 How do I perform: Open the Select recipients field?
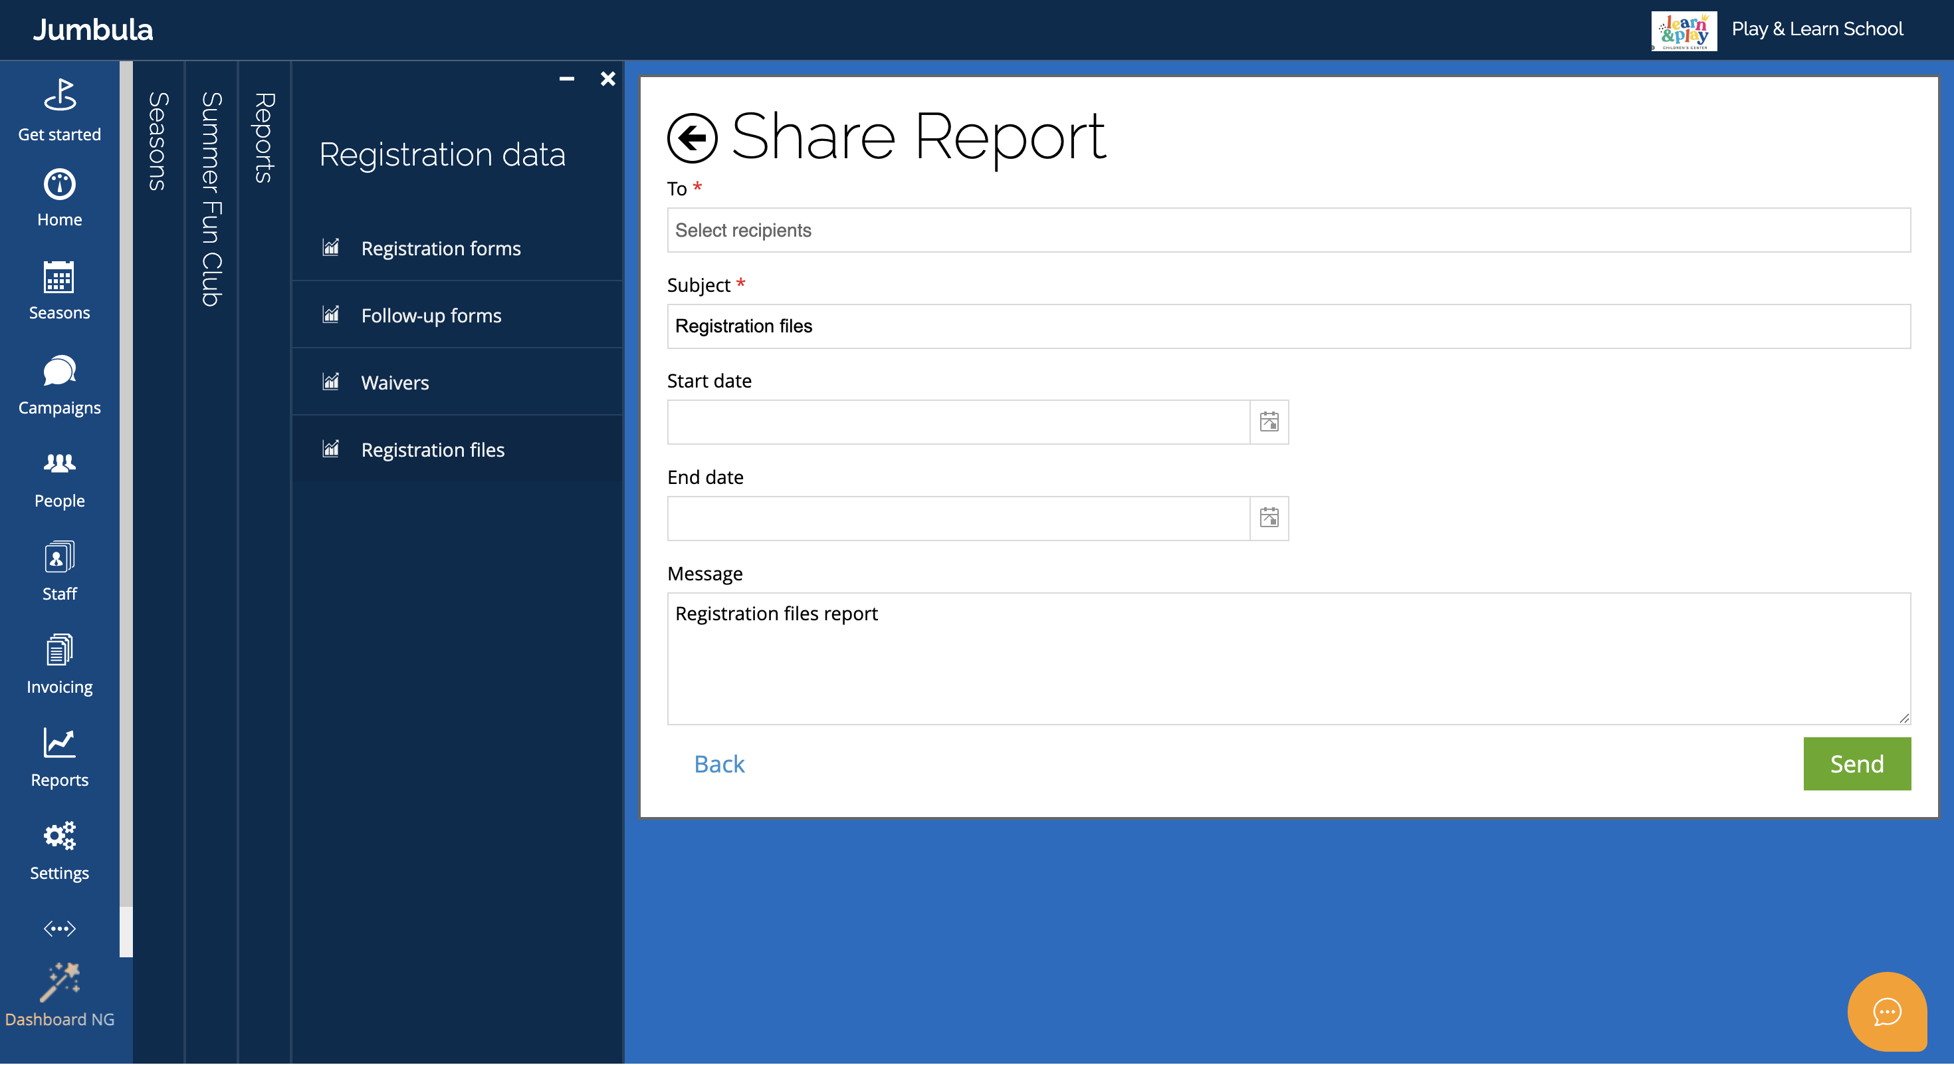(1288, 230)
